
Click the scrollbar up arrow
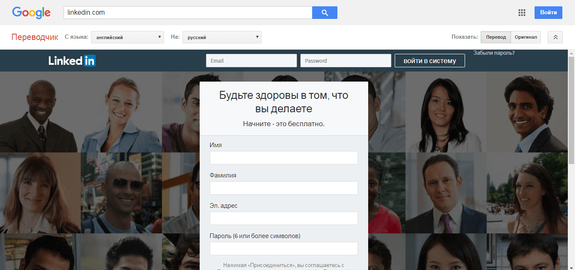(x=572, y=53)
